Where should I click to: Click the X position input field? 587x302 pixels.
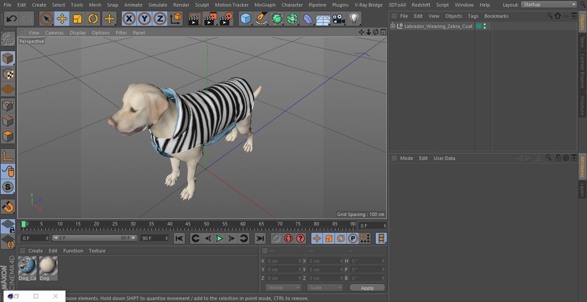(x=283, y=261)
